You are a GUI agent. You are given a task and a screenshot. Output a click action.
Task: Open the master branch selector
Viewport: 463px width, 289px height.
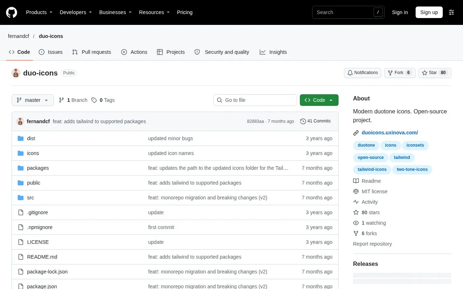(33, 100)
